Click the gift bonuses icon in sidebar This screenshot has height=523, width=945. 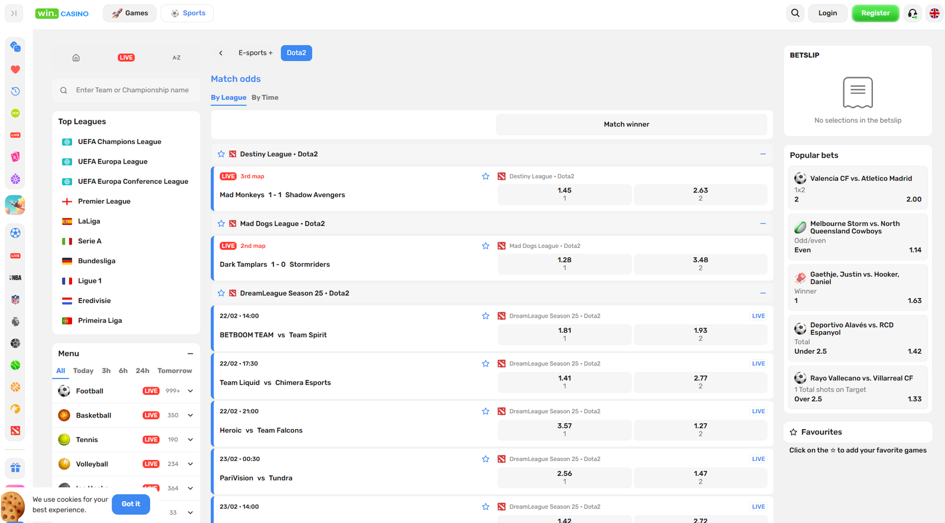point(15,468)
